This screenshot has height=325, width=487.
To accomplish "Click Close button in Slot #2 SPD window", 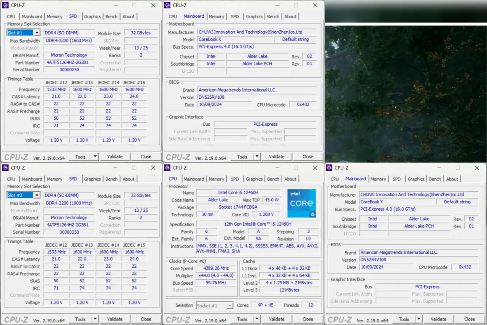I will tap(146, 319).
